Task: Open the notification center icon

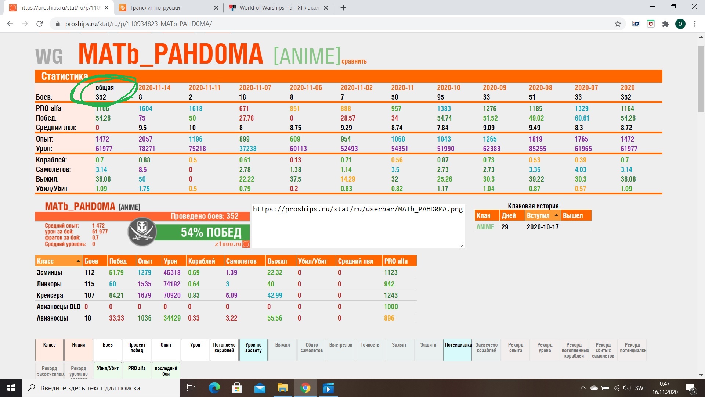Action: 691,388
